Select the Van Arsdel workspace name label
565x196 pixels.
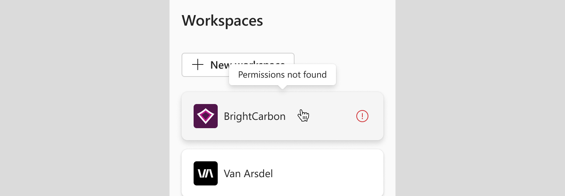point(248,173)
